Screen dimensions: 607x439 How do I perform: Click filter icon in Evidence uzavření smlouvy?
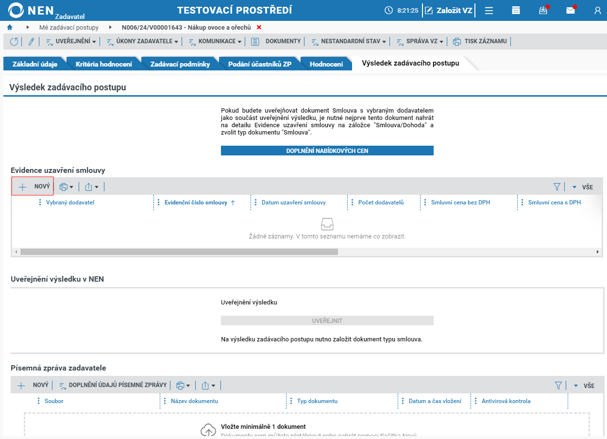(557, 186)
